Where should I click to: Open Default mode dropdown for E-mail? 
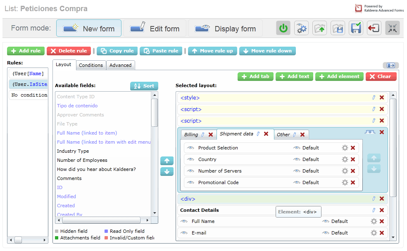tap(335, 233)
